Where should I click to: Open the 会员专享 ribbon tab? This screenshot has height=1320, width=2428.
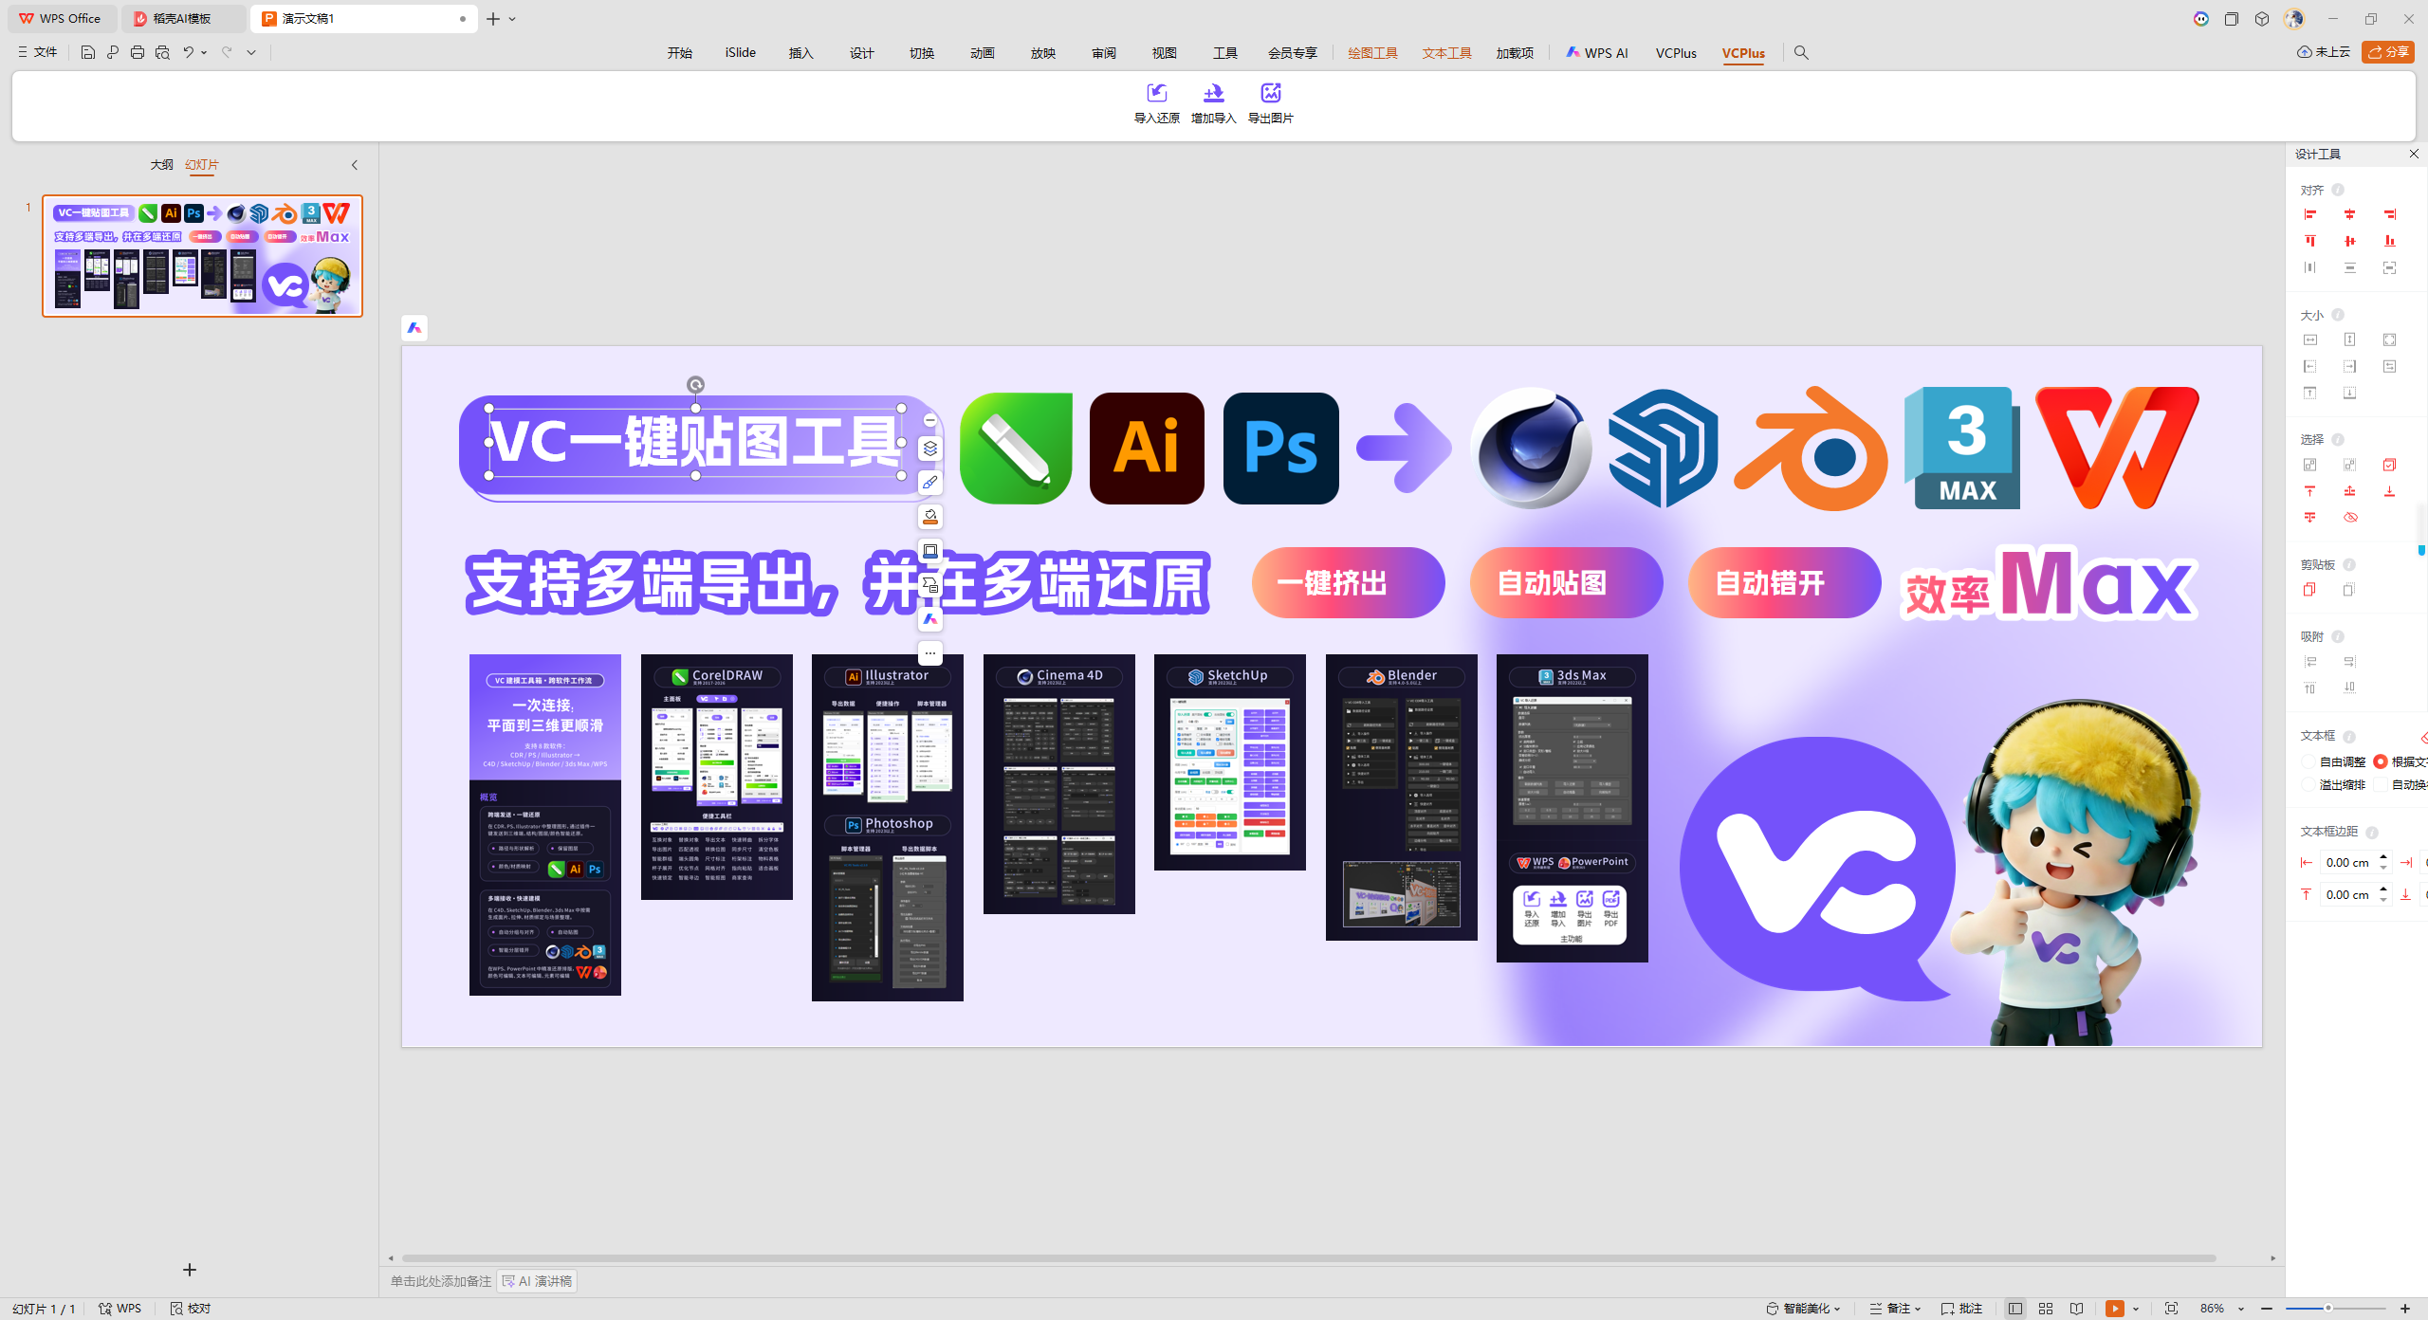1294,52
